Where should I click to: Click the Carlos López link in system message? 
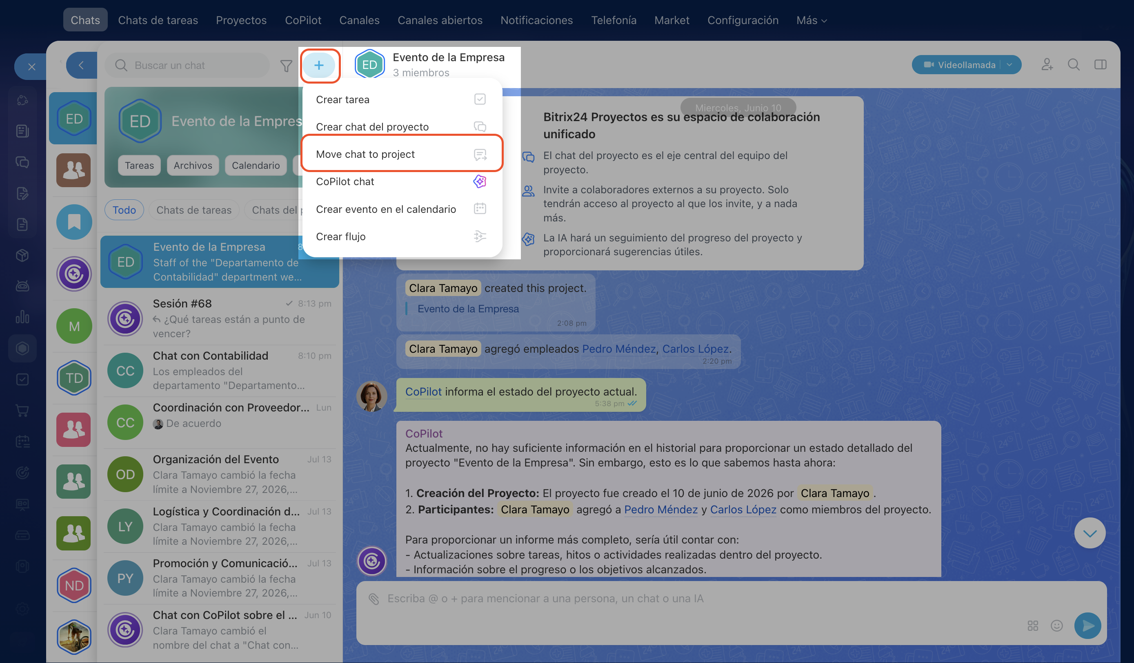pos(695,349)
